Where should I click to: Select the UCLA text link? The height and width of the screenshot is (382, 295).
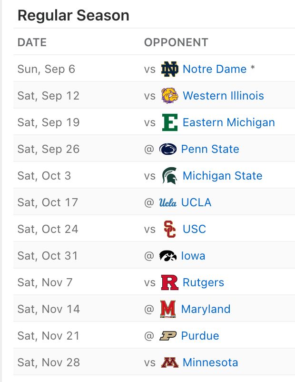pyautogui.click(x=196, y=202)
